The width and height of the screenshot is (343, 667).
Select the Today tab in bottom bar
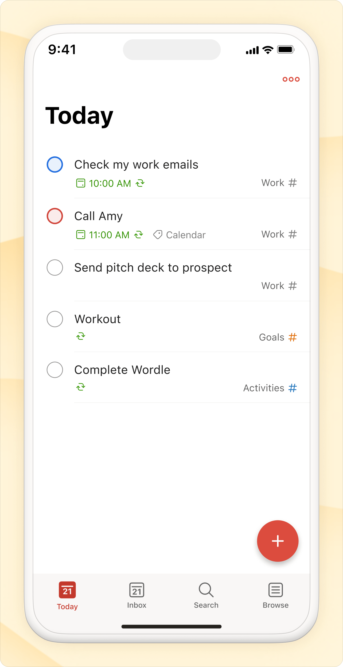pyautogui.click(x=67, y=595)
